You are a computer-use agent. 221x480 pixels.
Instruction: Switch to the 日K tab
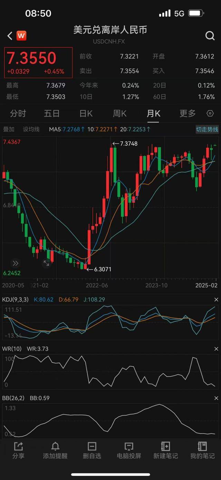[x=86, y=113]
